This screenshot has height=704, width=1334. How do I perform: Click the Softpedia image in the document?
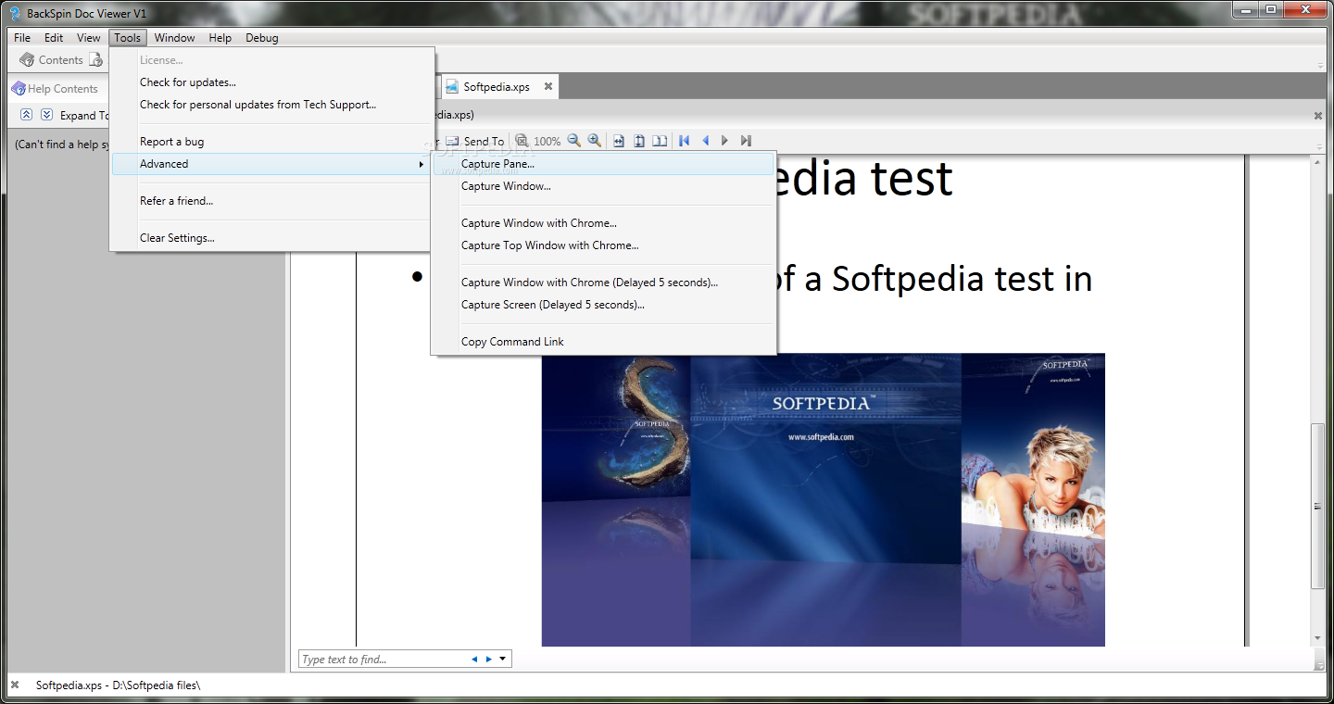pos(824,499)
